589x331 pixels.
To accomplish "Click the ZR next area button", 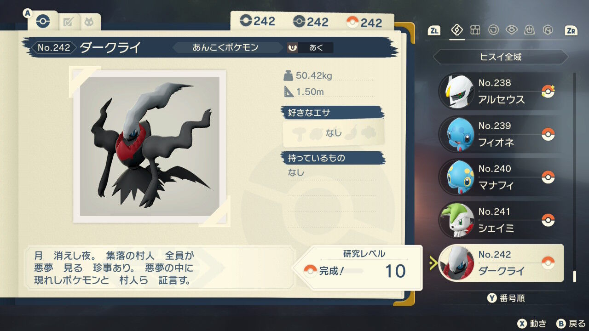I will click(x=571, y=31).
